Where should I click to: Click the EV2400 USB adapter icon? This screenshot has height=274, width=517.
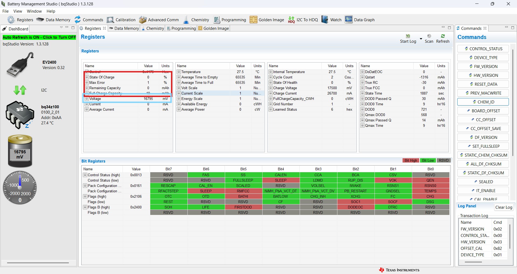click(20, 64)
